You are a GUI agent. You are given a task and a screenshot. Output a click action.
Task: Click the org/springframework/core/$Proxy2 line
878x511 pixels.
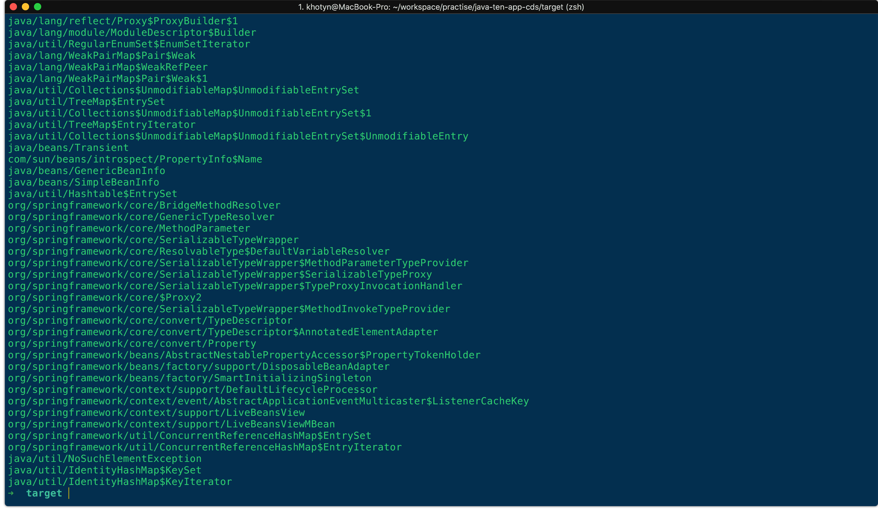[105, 297]
